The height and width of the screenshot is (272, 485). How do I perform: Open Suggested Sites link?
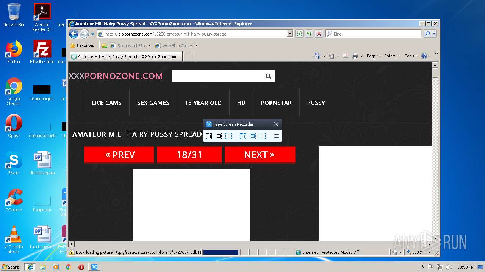click(130, 46)
